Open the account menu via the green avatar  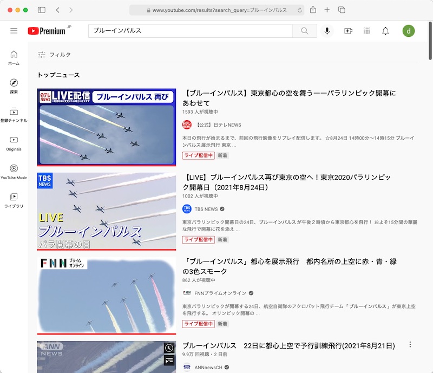click(408, 31)
